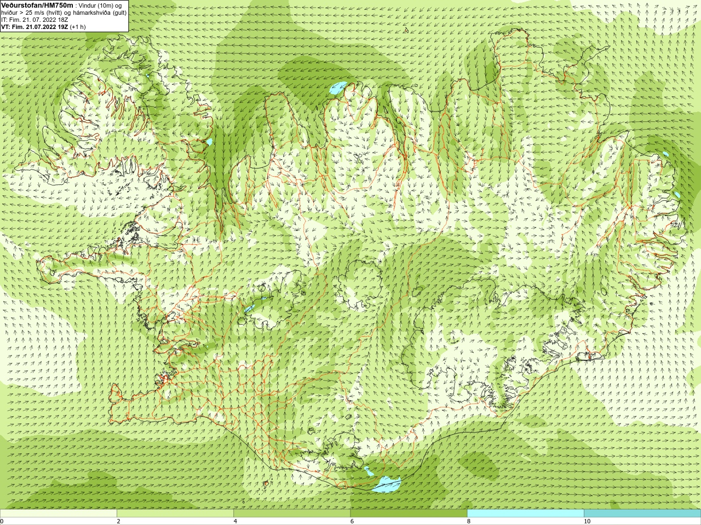Select the light cyan 8–10 m/s color band

pos(526,514)
